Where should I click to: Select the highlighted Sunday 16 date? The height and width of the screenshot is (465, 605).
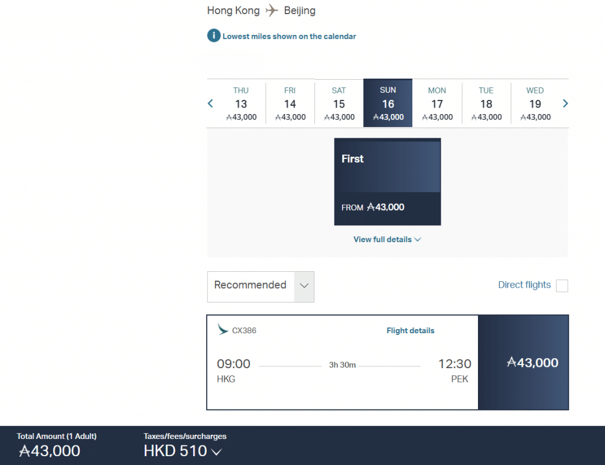pos(388,103)
